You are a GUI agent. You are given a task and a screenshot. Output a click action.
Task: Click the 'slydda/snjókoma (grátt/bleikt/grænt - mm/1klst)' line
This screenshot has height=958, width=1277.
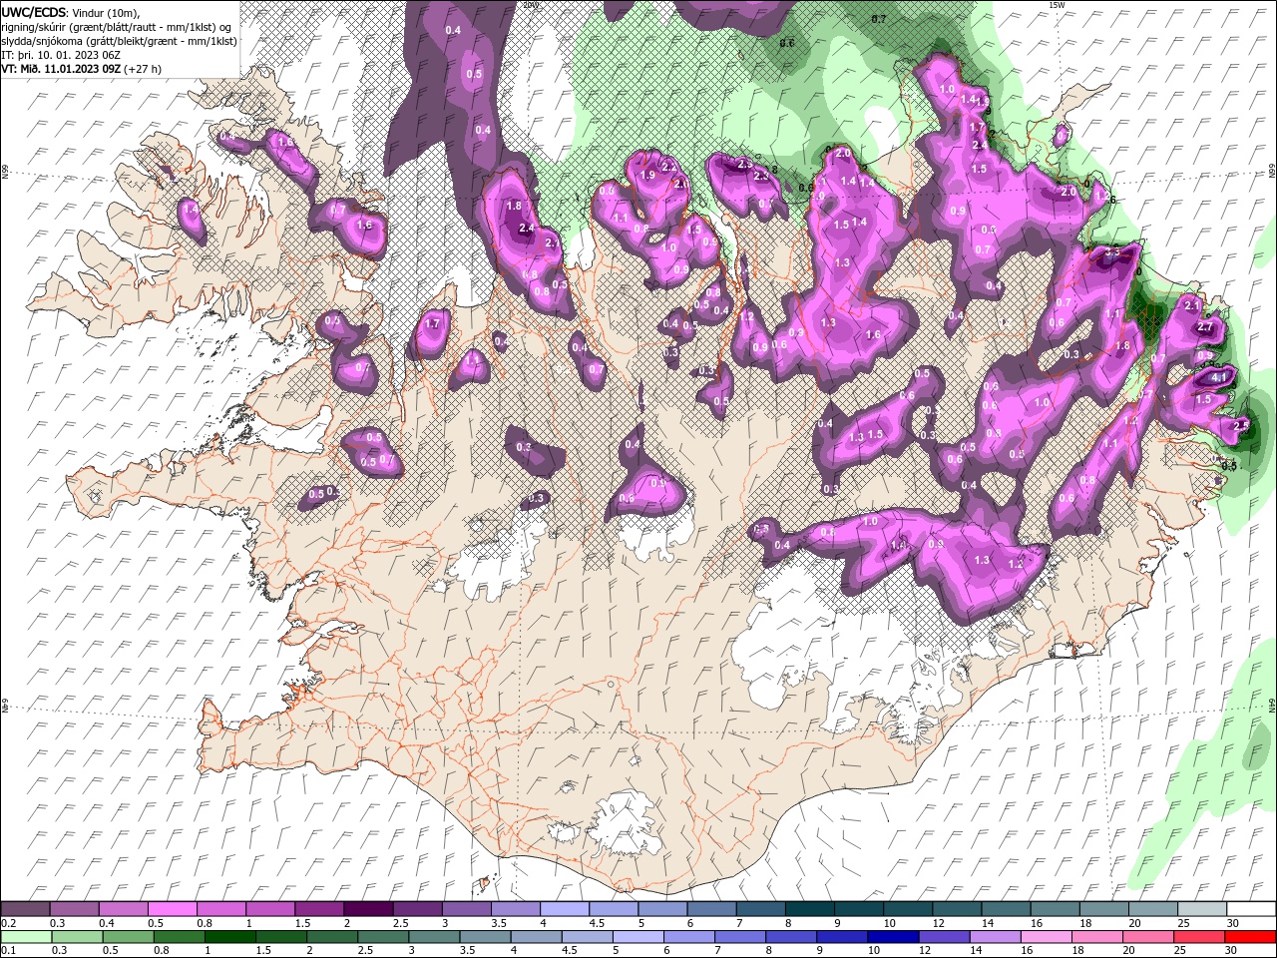118,41
